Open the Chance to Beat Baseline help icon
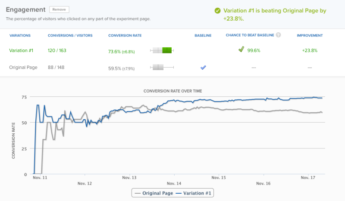The image size is (345, 201). tap(278, 35)
